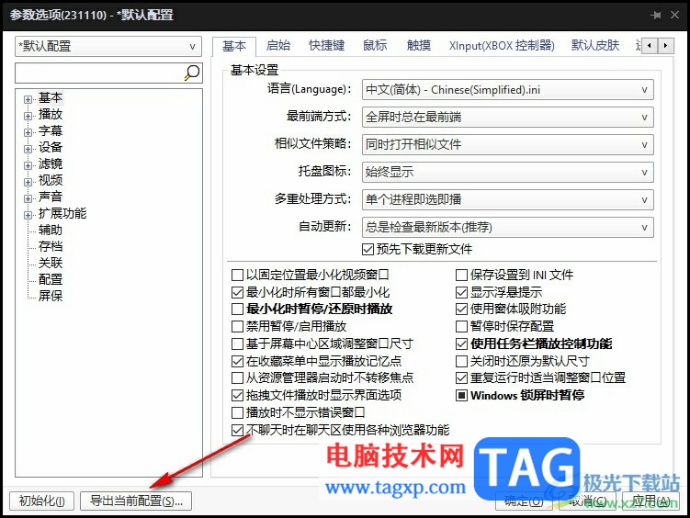Open the 默认配置 profile dropdown
Image resolution: width=690 pixels, height=518 pixels.
tap(108, 46)
